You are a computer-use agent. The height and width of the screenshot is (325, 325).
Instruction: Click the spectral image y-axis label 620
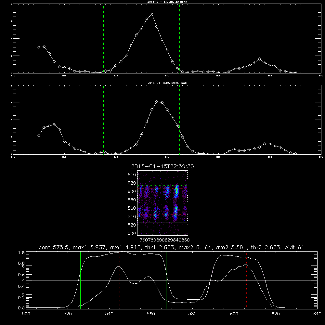point(132,183)
